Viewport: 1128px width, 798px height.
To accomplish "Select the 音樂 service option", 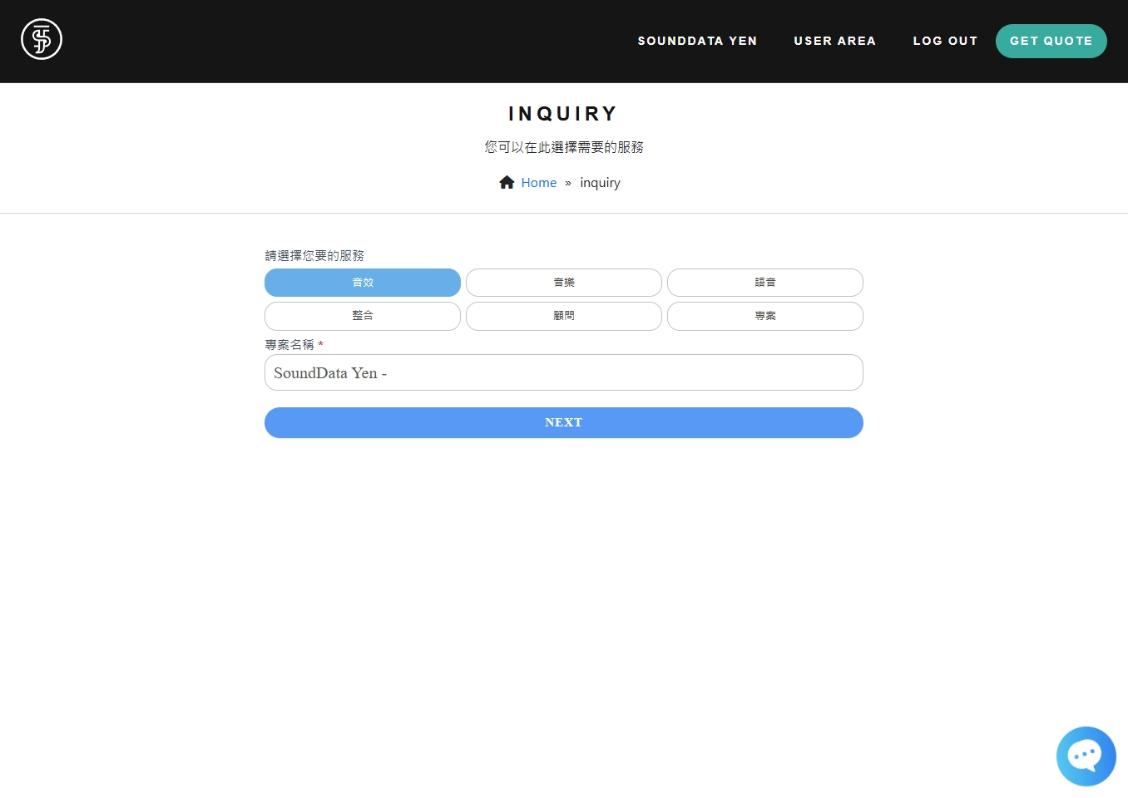I will [564, 283].
